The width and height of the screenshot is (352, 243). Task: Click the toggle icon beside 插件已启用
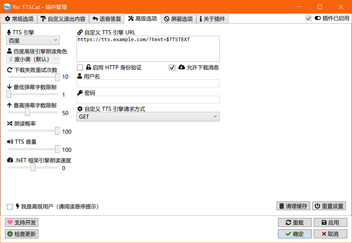pyautogui.click(x=318, y=18)
